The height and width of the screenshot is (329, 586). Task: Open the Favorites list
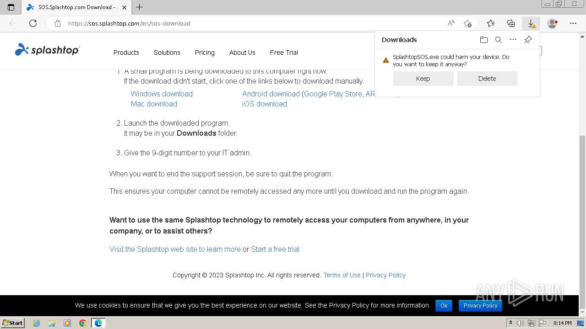point(491,23)
